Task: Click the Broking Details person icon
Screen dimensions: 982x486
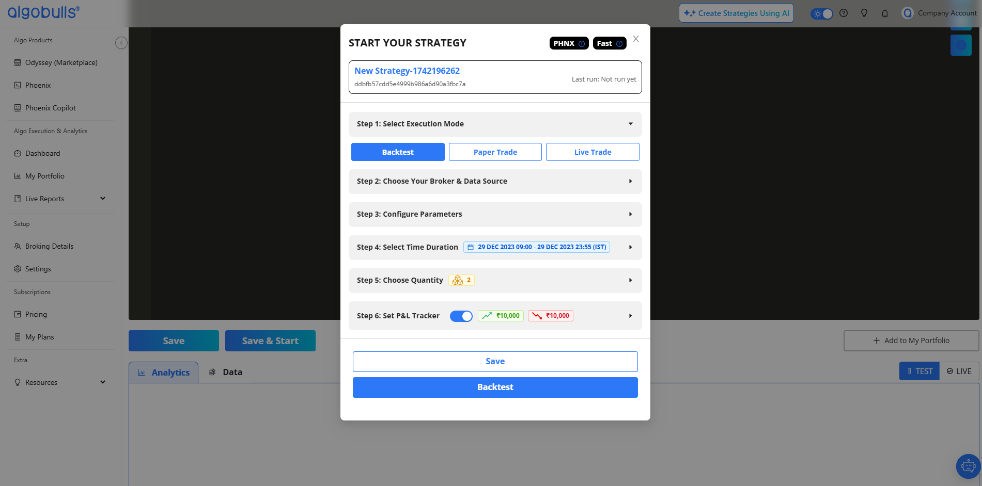Action: point(18,246)
